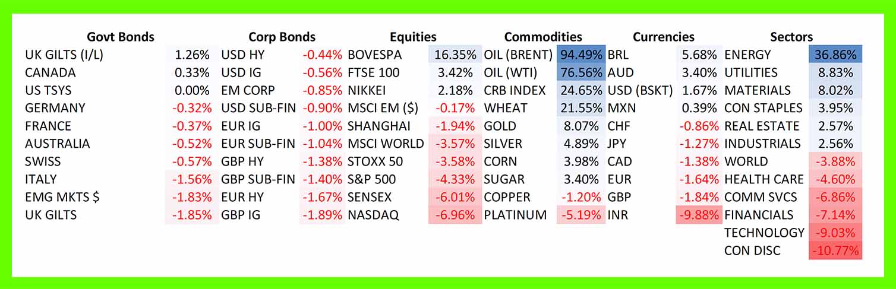
Task: Click the TECHNOLOGY sector label
Action: (x=764, y=233)
